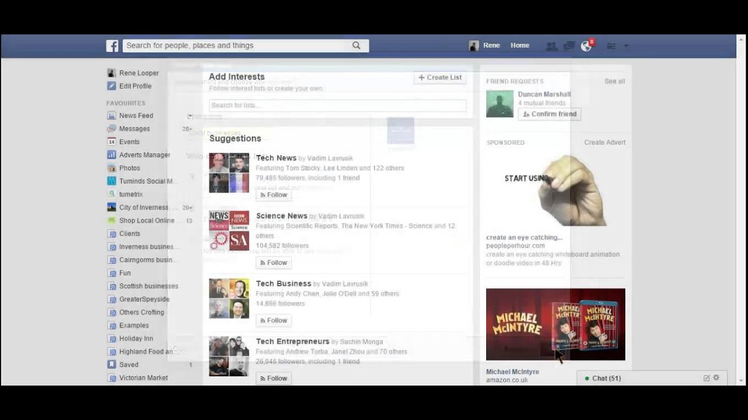Open the Tech News list title

[x=276, y=158]
